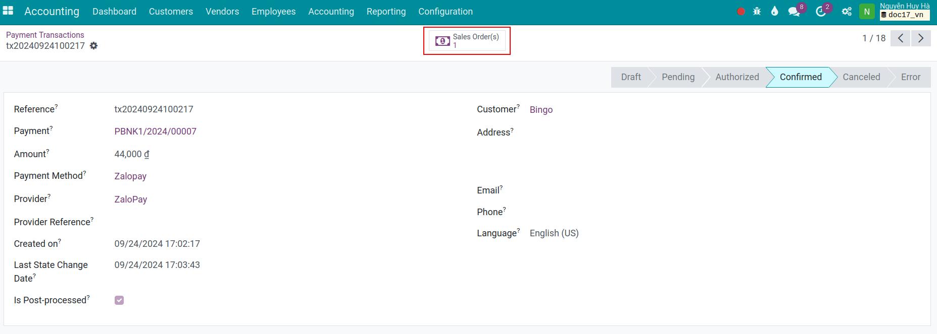Open the settings gears icon in navbar

click(847, 12)
